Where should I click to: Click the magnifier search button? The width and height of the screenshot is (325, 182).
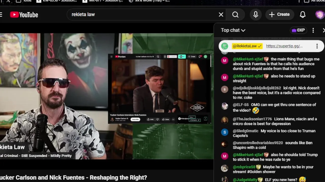235,15
